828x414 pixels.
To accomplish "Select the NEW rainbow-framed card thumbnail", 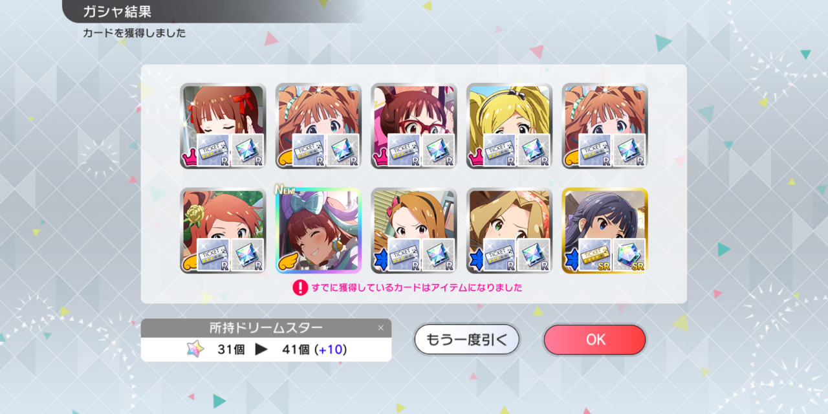I will 318,231.
